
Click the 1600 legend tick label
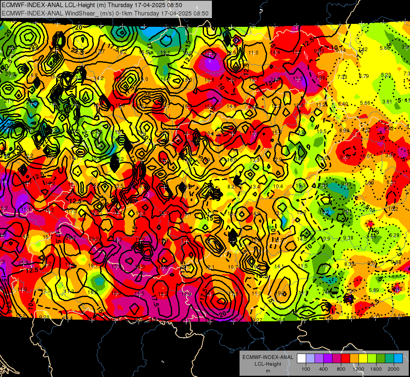(x=376, y=369)
